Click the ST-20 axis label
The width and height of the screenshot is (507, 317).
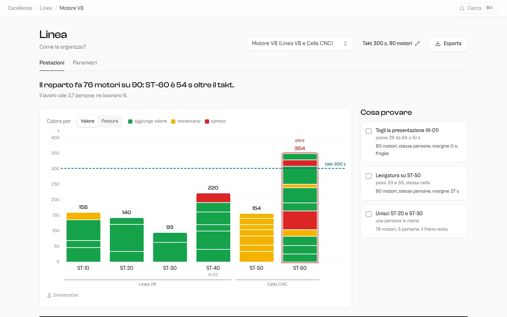click(x=127, y=268)
